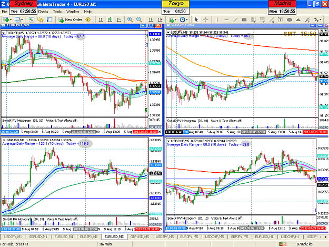The height and width of the screenshot is (247, 329).
Task: Switch to the GBPJPY,M5 chart tab
Action: point(240,236)
